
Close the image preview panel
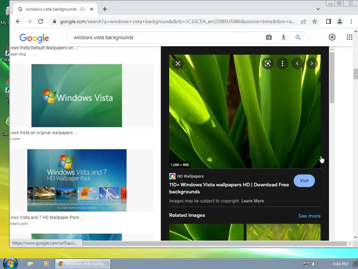click(178, 63)
